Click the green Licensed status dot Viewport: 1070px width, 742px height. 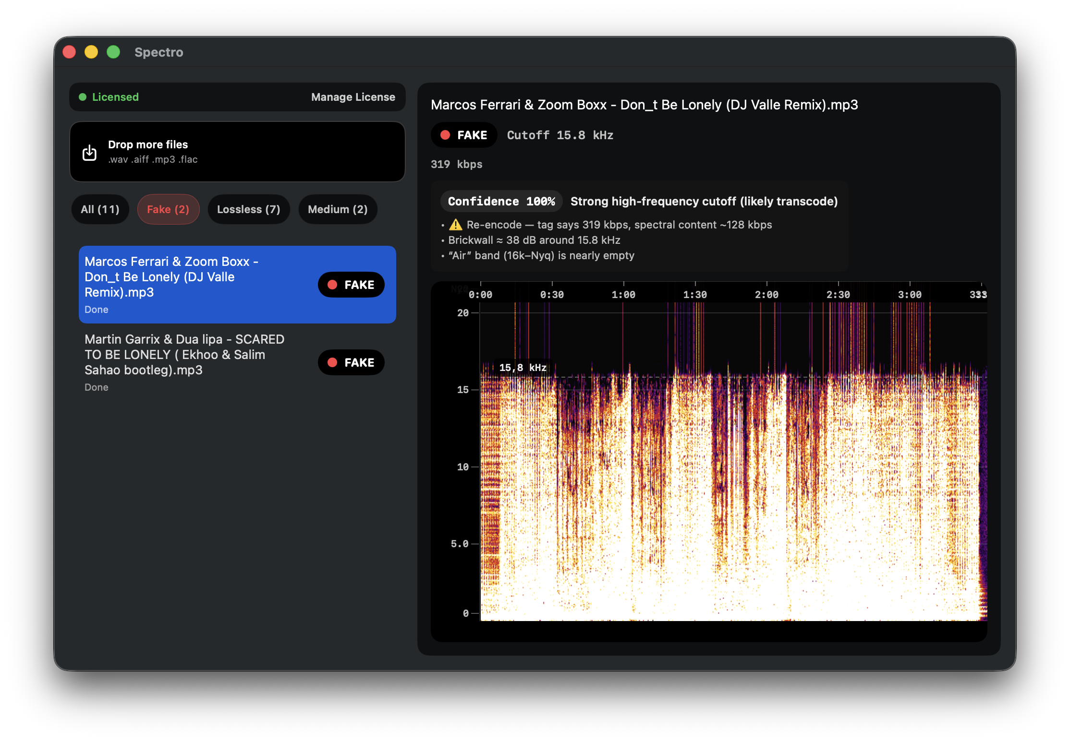tap(83, 97)
